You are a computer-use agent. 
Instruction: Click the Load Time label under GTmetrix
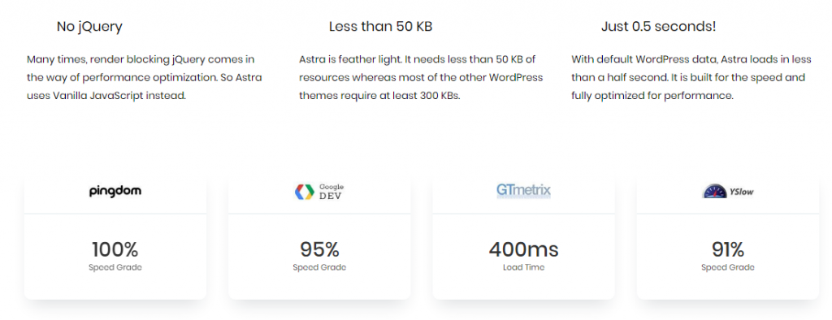(x=524, y=267)
